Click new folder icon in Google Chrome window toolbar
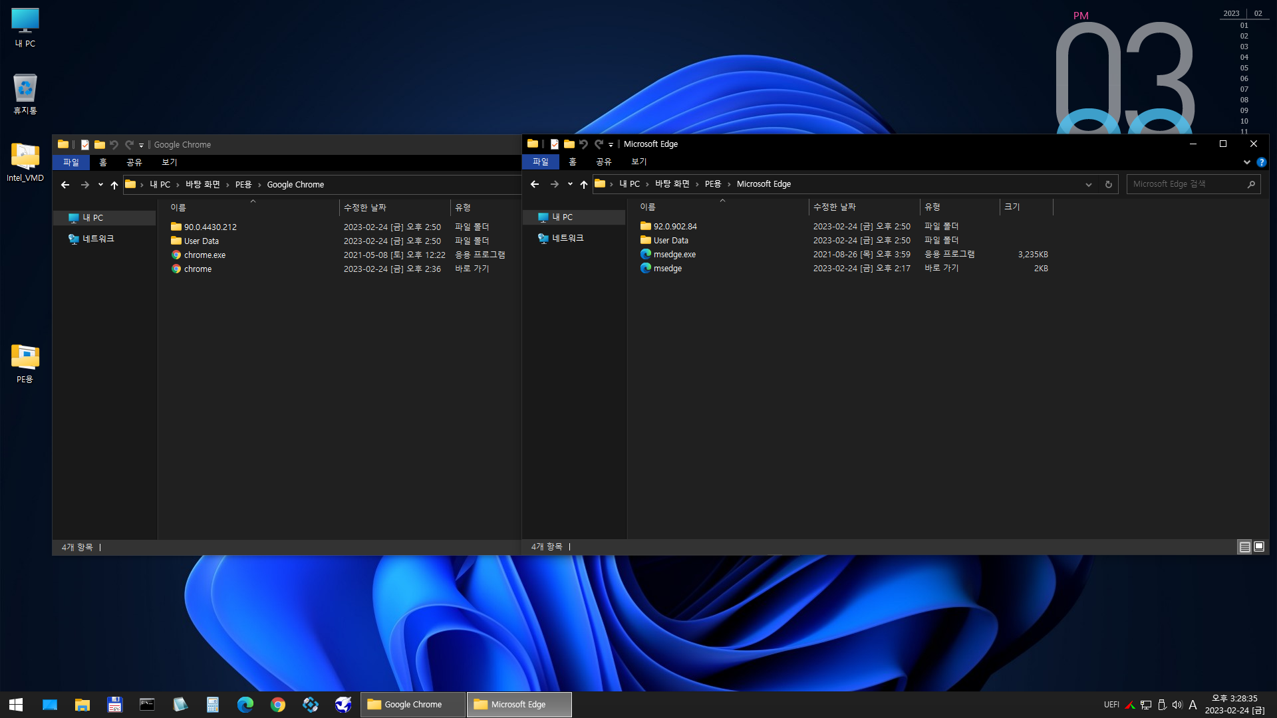Screen dimensions: 1277x718 tap(100, 145)
